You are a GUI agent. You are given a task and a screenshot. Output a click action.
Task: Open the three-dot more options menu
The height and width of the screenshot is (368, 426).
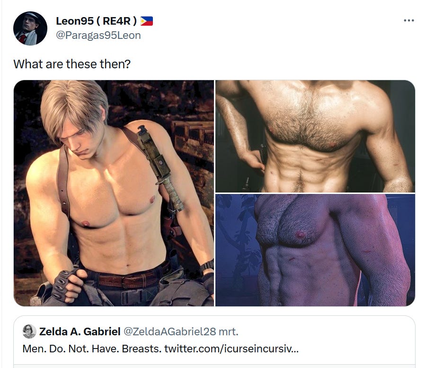click(409, 20)
